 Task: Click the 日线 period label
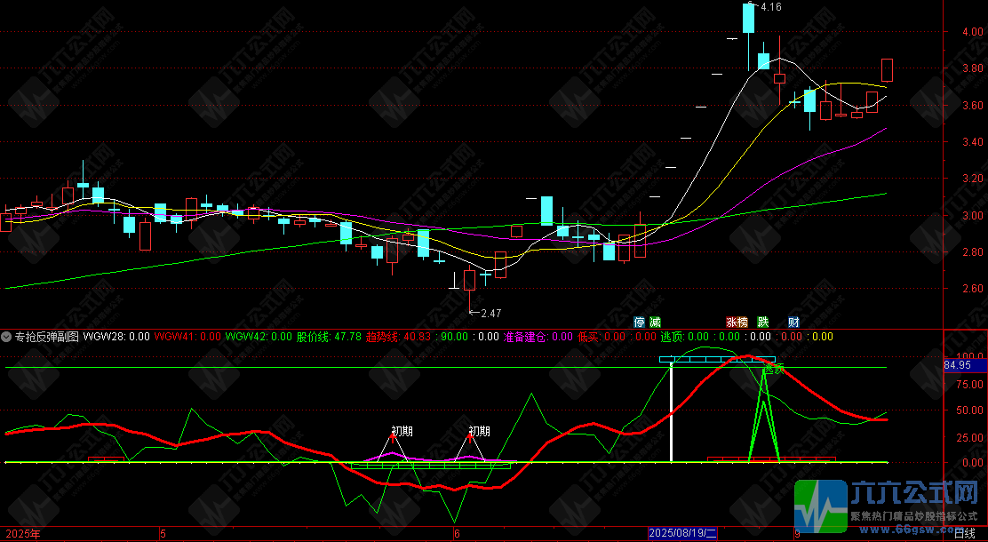point(965,534)
